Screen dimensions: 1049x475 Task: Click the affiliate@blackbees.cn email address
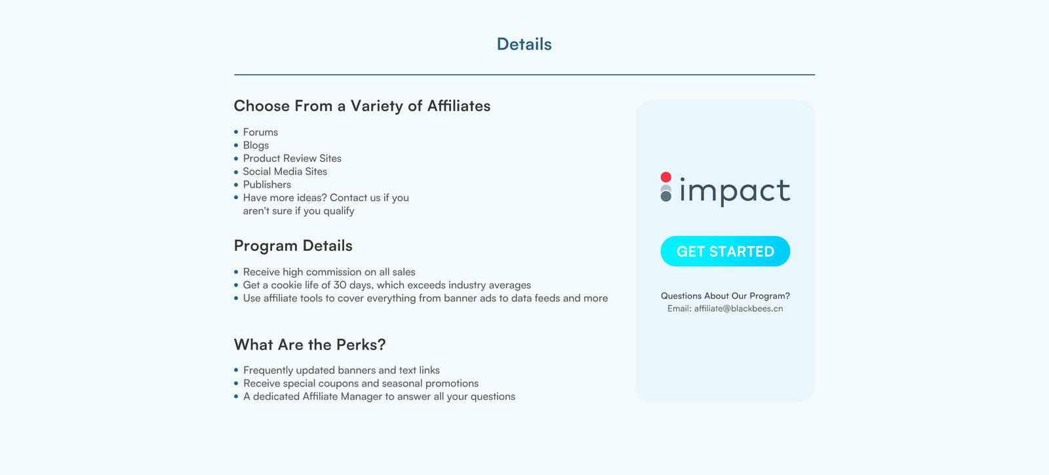[x=738, y=309]
